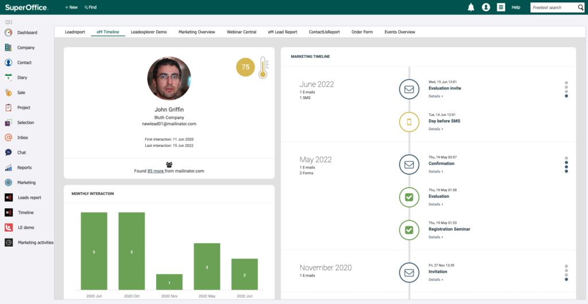588x304 pixels.
Task: Expand Details under Day before SMS
Action: (x=436, y=129)
